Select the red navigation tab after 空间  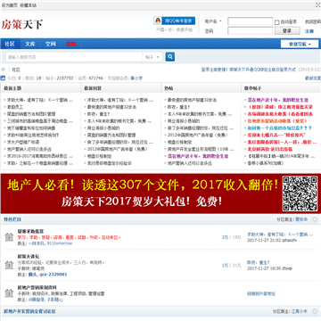point(71,44)
